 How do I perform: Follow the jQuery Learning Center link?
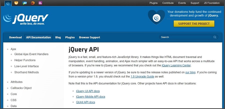click(x=176, y=65)
